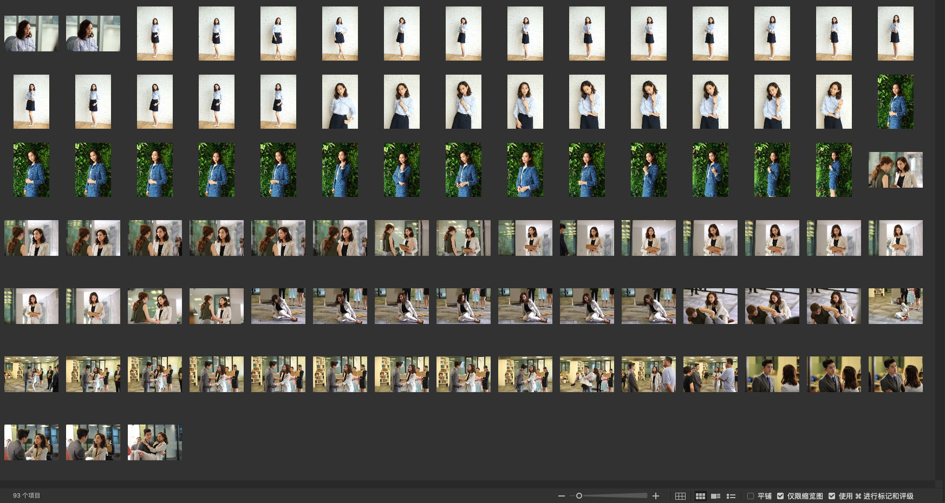Select the first green-wall photo in the second row

pos(895,102)
